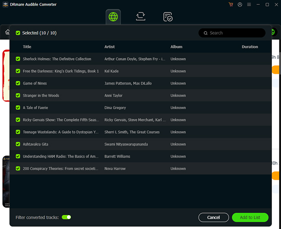281x229 pixels.
Task: Click the background page scrollbar
Action: 280,63
